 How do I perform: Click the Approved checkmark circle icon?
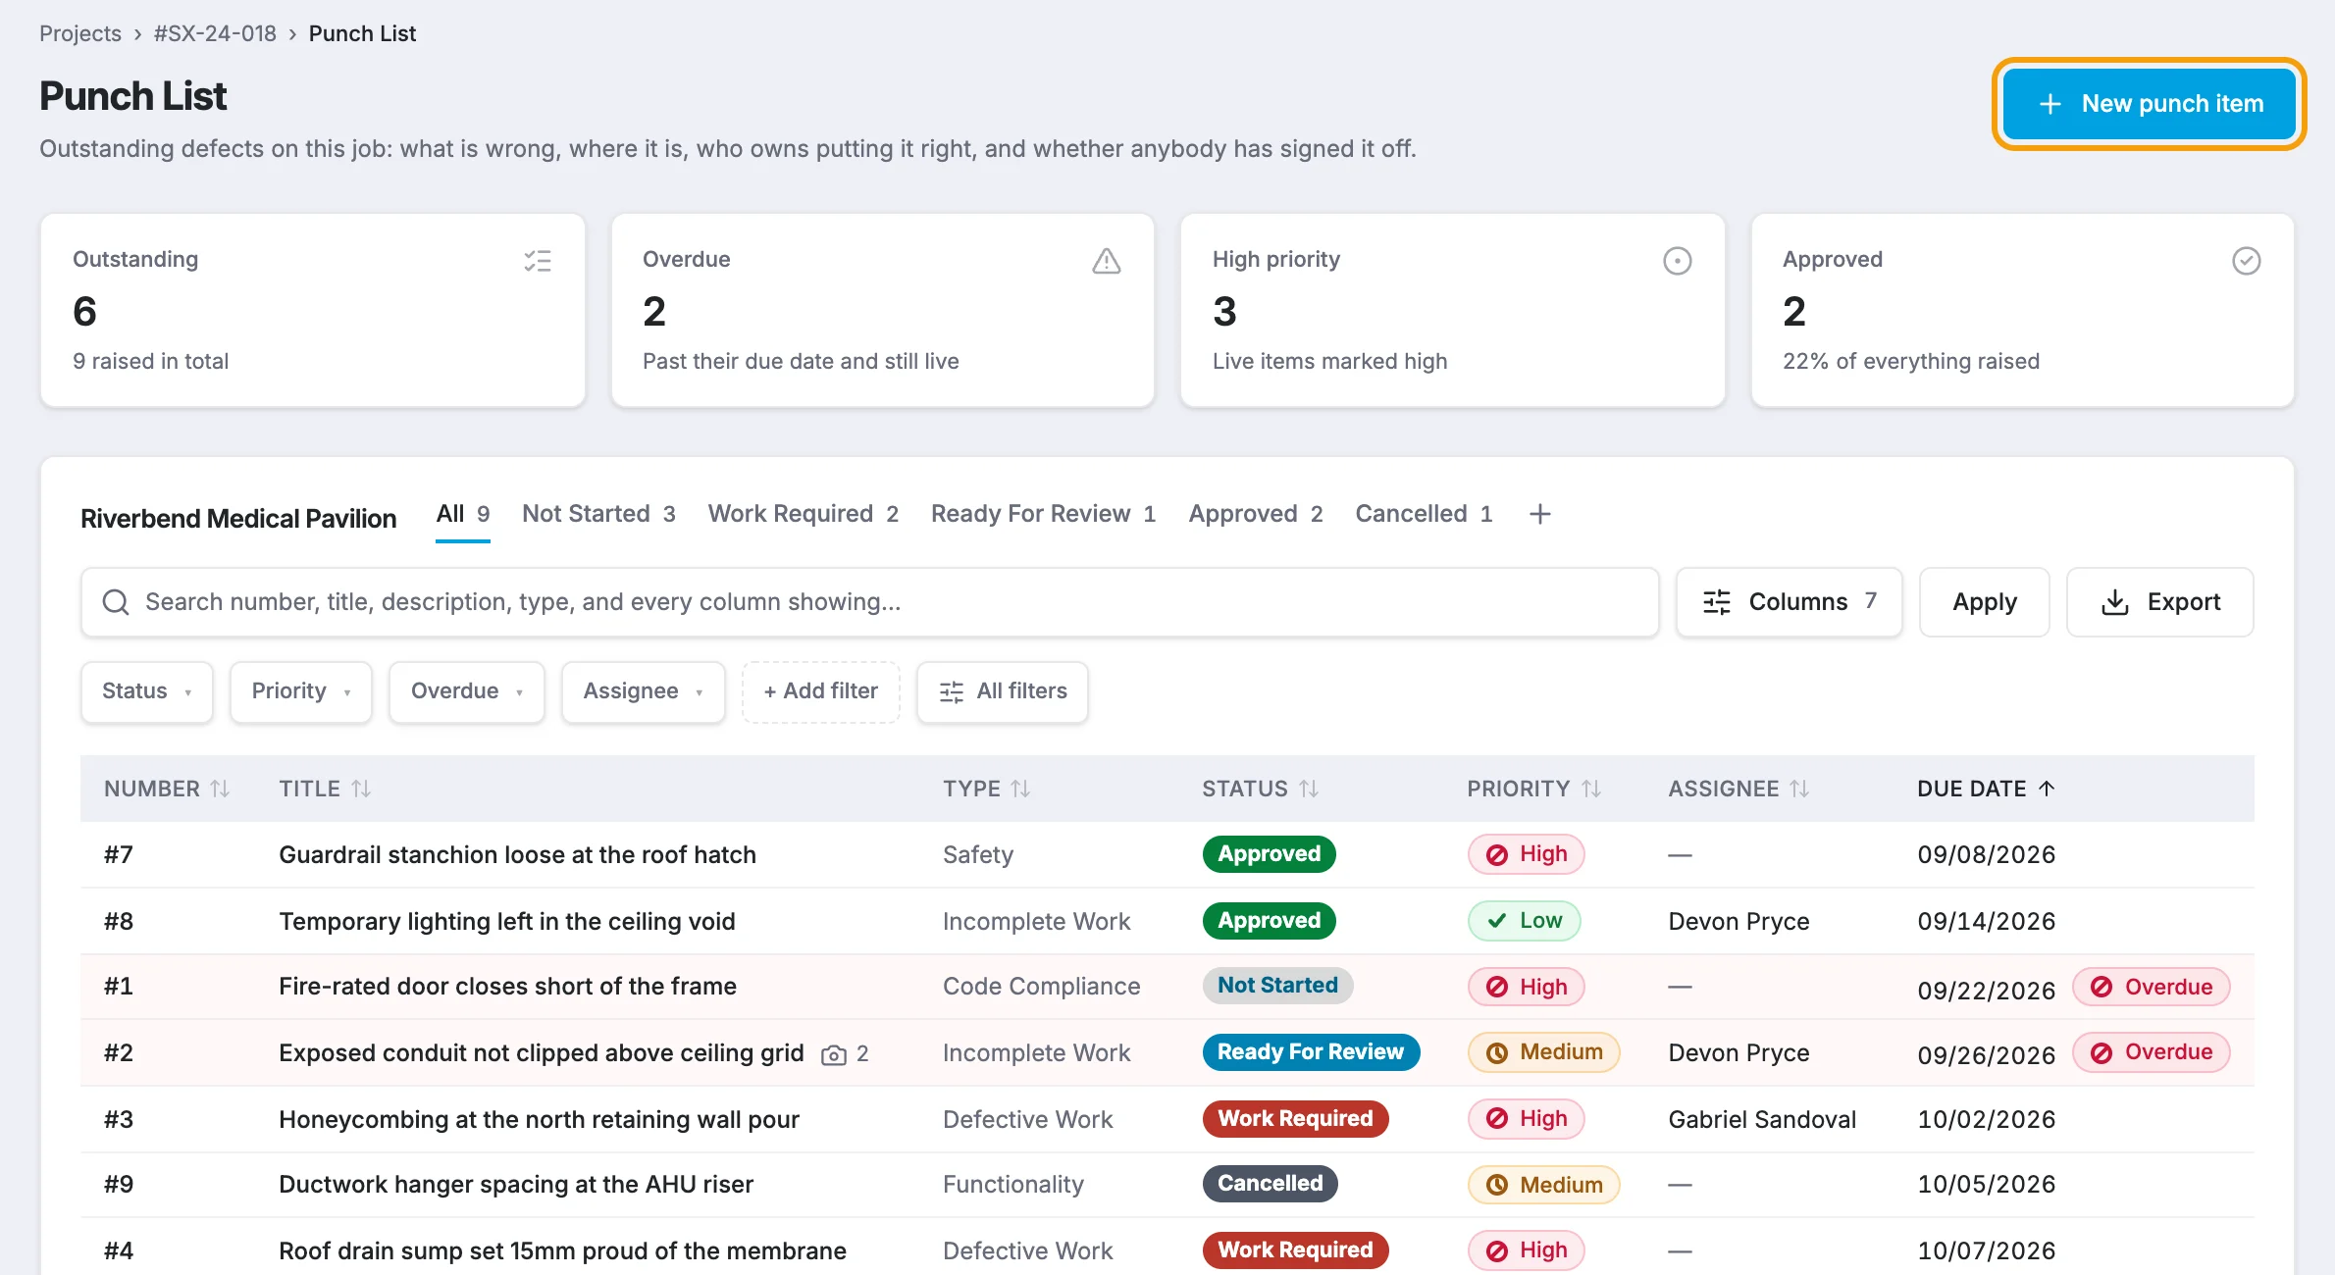[x=2247, y=261]
